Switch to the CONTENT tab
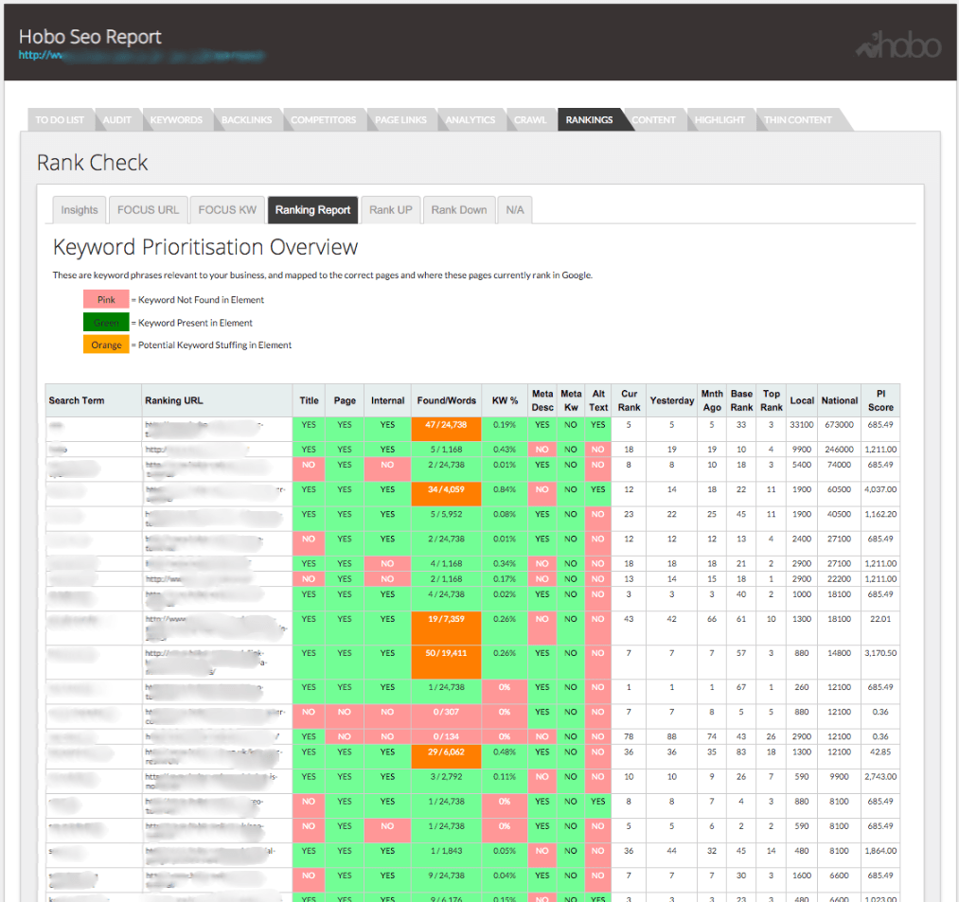Viewport: 959px width, 902px height. pos(654,120)
